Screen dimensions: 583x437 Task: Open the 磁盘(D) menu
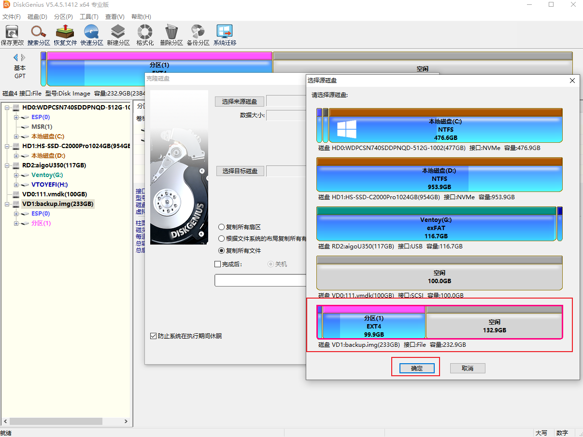click(x=37, y=16)
